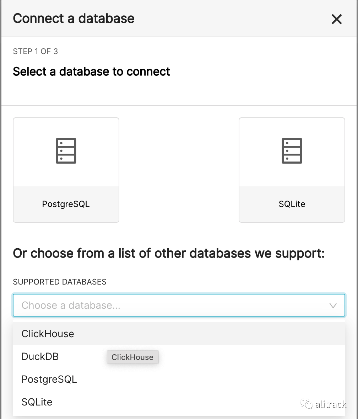
Task: Click the alitrack watermark text
Action: point(331,404)
